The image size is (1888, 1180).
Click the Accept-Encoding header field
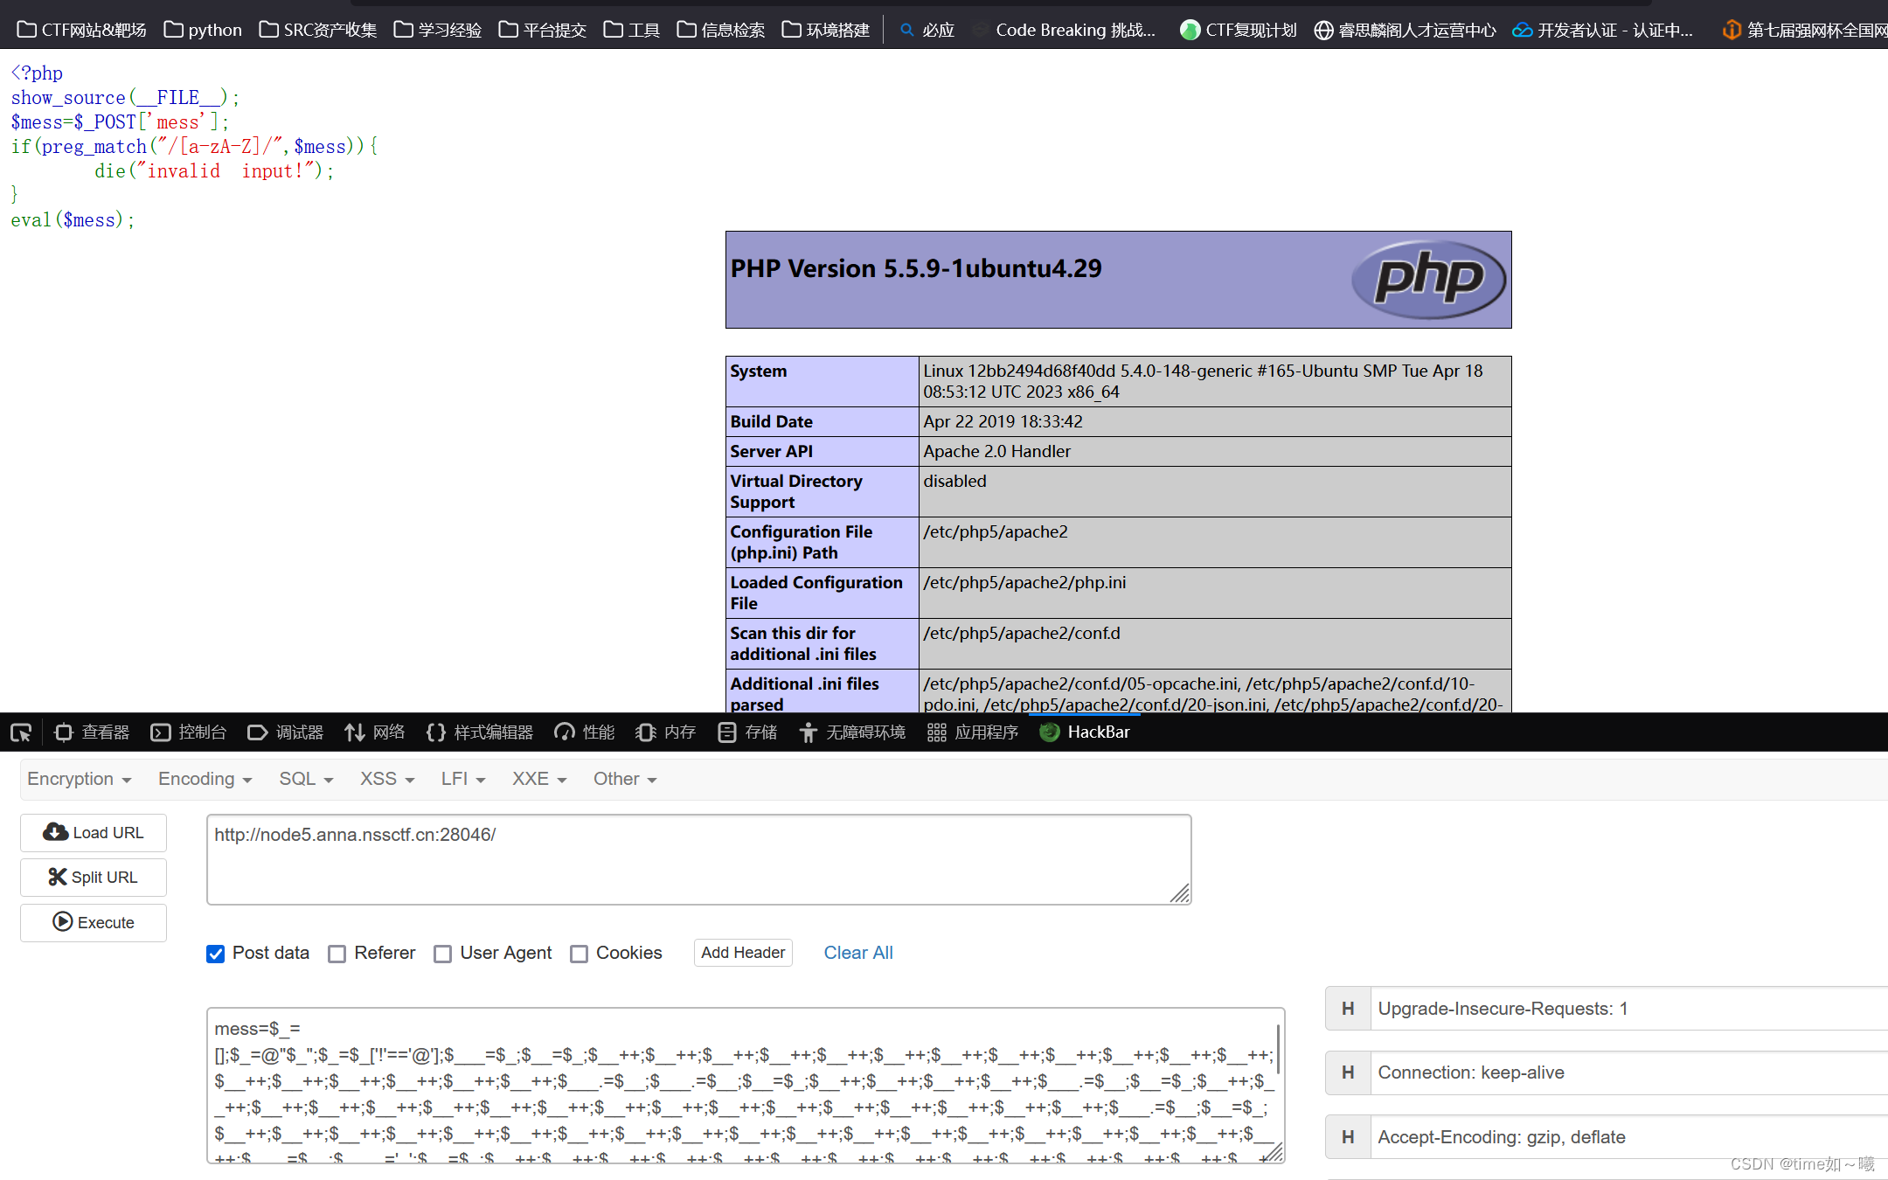(x=1628, y=1137)
